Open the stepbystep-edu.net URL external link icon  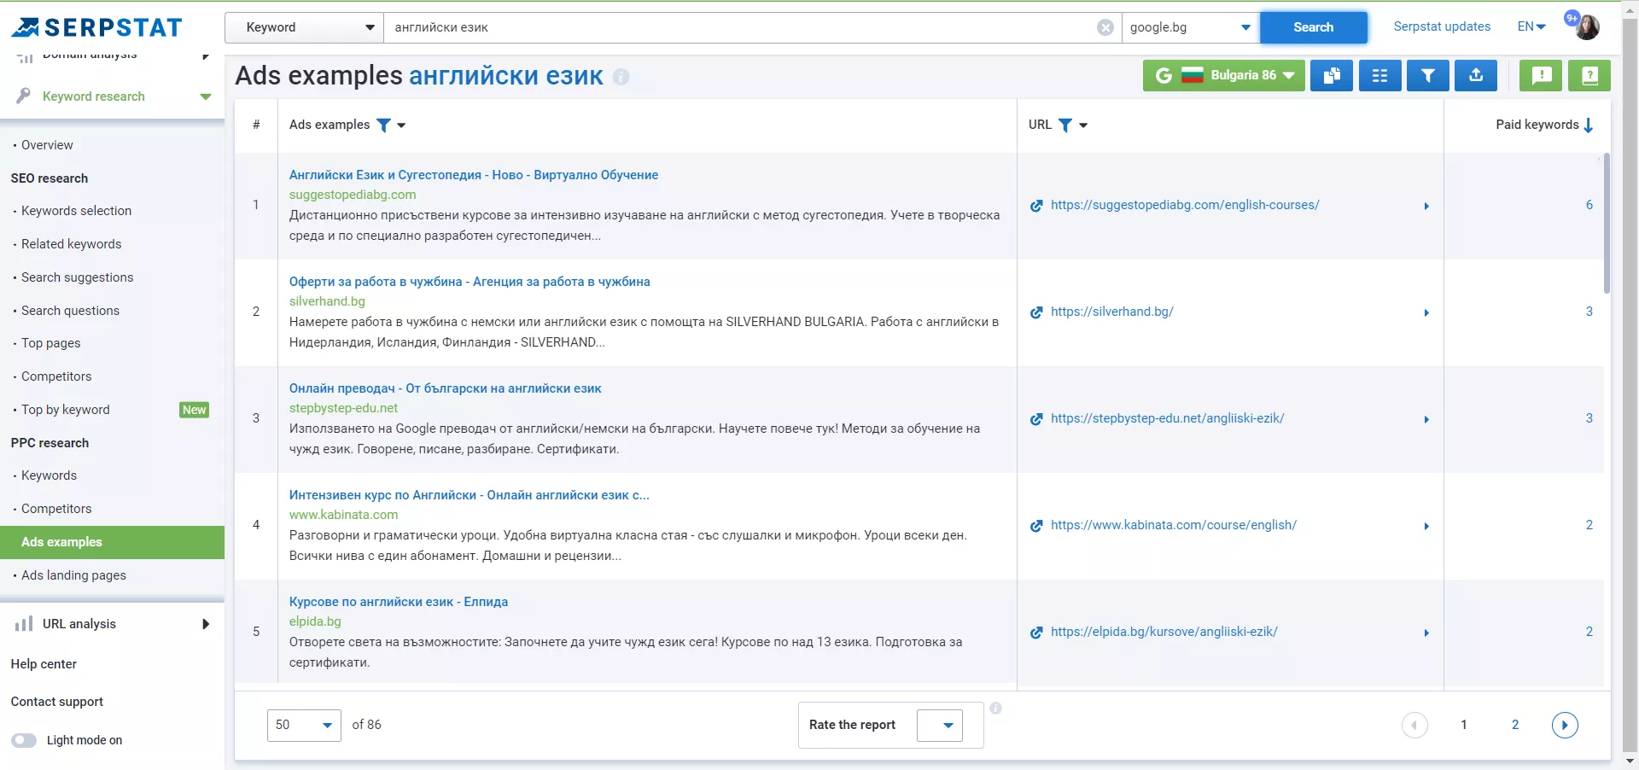tap(1036, 419)
